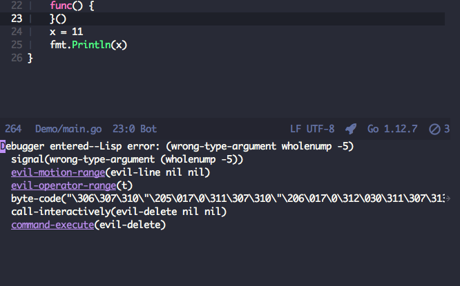Click the Bot scroll position indicator
The width and height of the screenshot is (460, 286).
tap(148, 129)
